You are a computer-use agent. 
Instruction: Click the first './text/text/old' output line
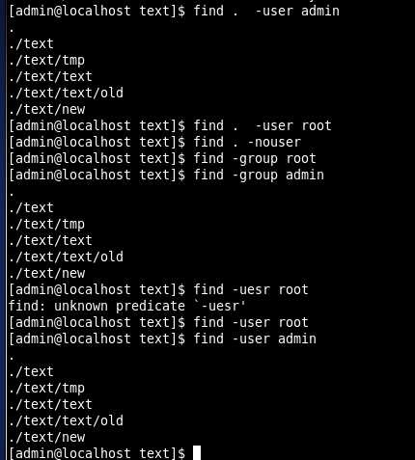66,93
